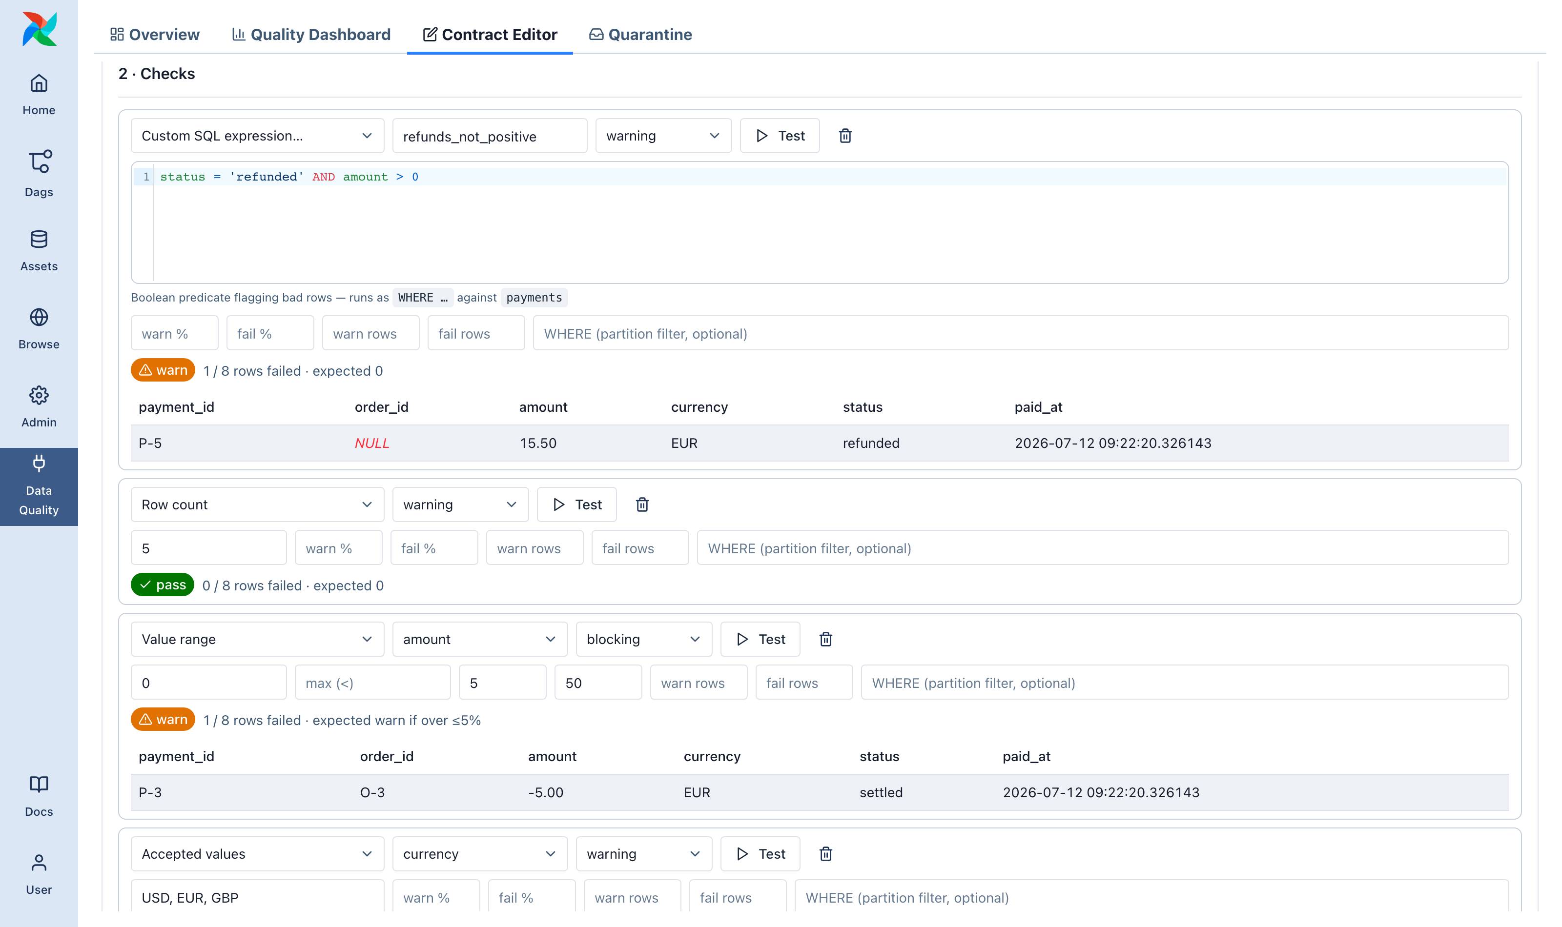1562x927 pixels.
Task: Open the Accepted values type dropdown
Action: pos(257,854)
